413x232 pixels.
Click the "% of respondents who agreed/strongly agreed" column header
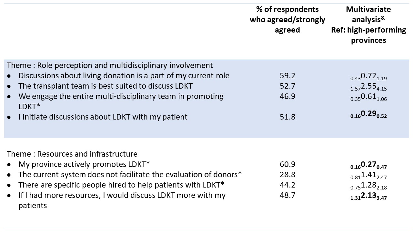tap(287, 20)
